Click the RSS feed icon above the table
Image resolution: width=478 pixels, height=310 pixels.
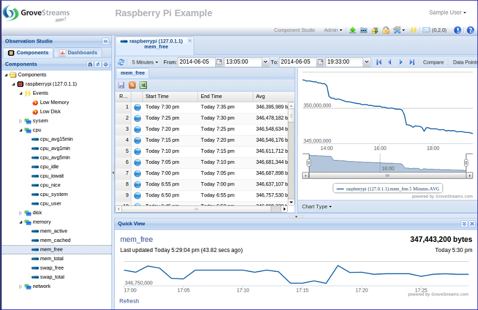(x=132, y=85)
